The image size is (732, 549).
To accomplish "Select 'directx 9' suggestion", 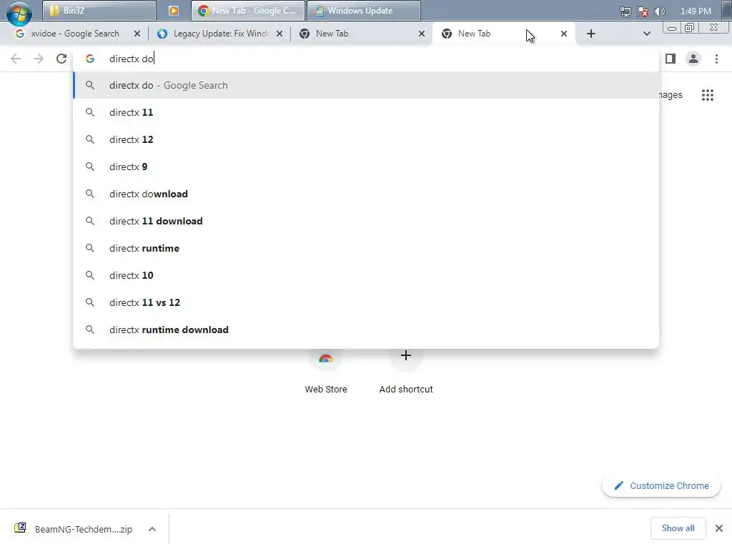I will click(x=366, y=167).
